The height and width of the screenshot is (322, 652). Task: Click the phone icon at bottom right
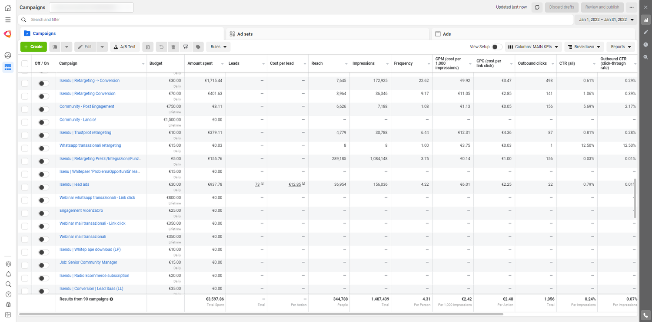(646, 315)
